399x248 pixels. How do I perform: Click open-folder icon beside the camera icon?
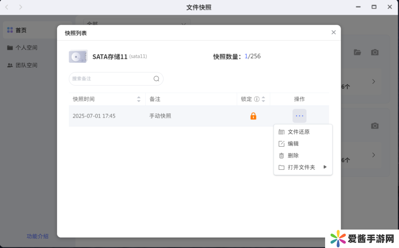[357, 52]
